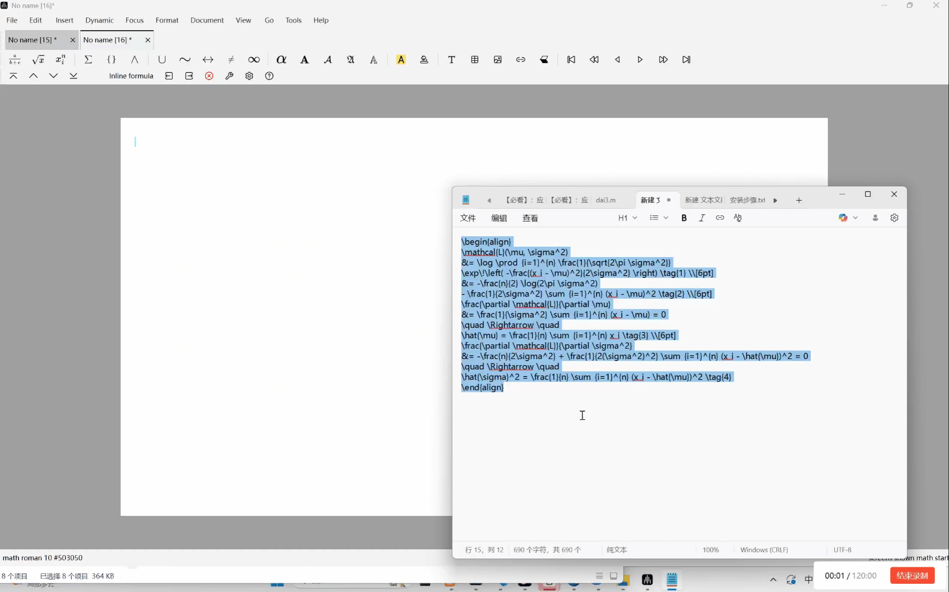Open the H1 heading dropdown
The width and height of the screenshot is (949, 592).
[x=628, y=218]
